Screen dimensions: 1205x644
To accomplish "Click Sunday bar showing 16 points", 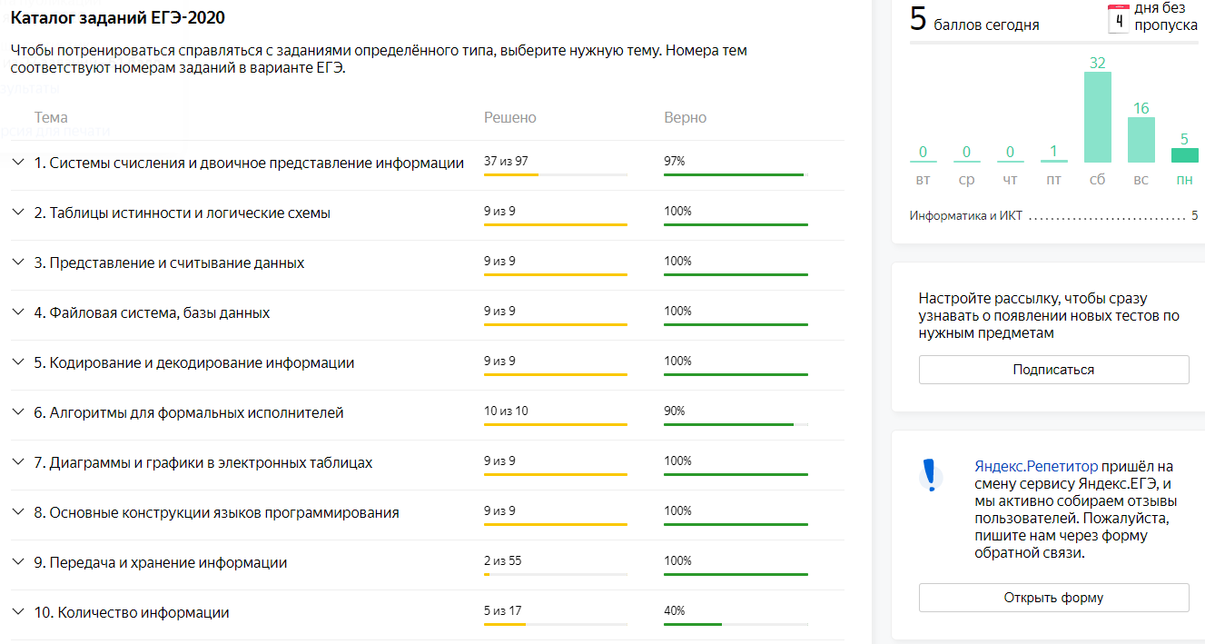I will (1141, 139).
